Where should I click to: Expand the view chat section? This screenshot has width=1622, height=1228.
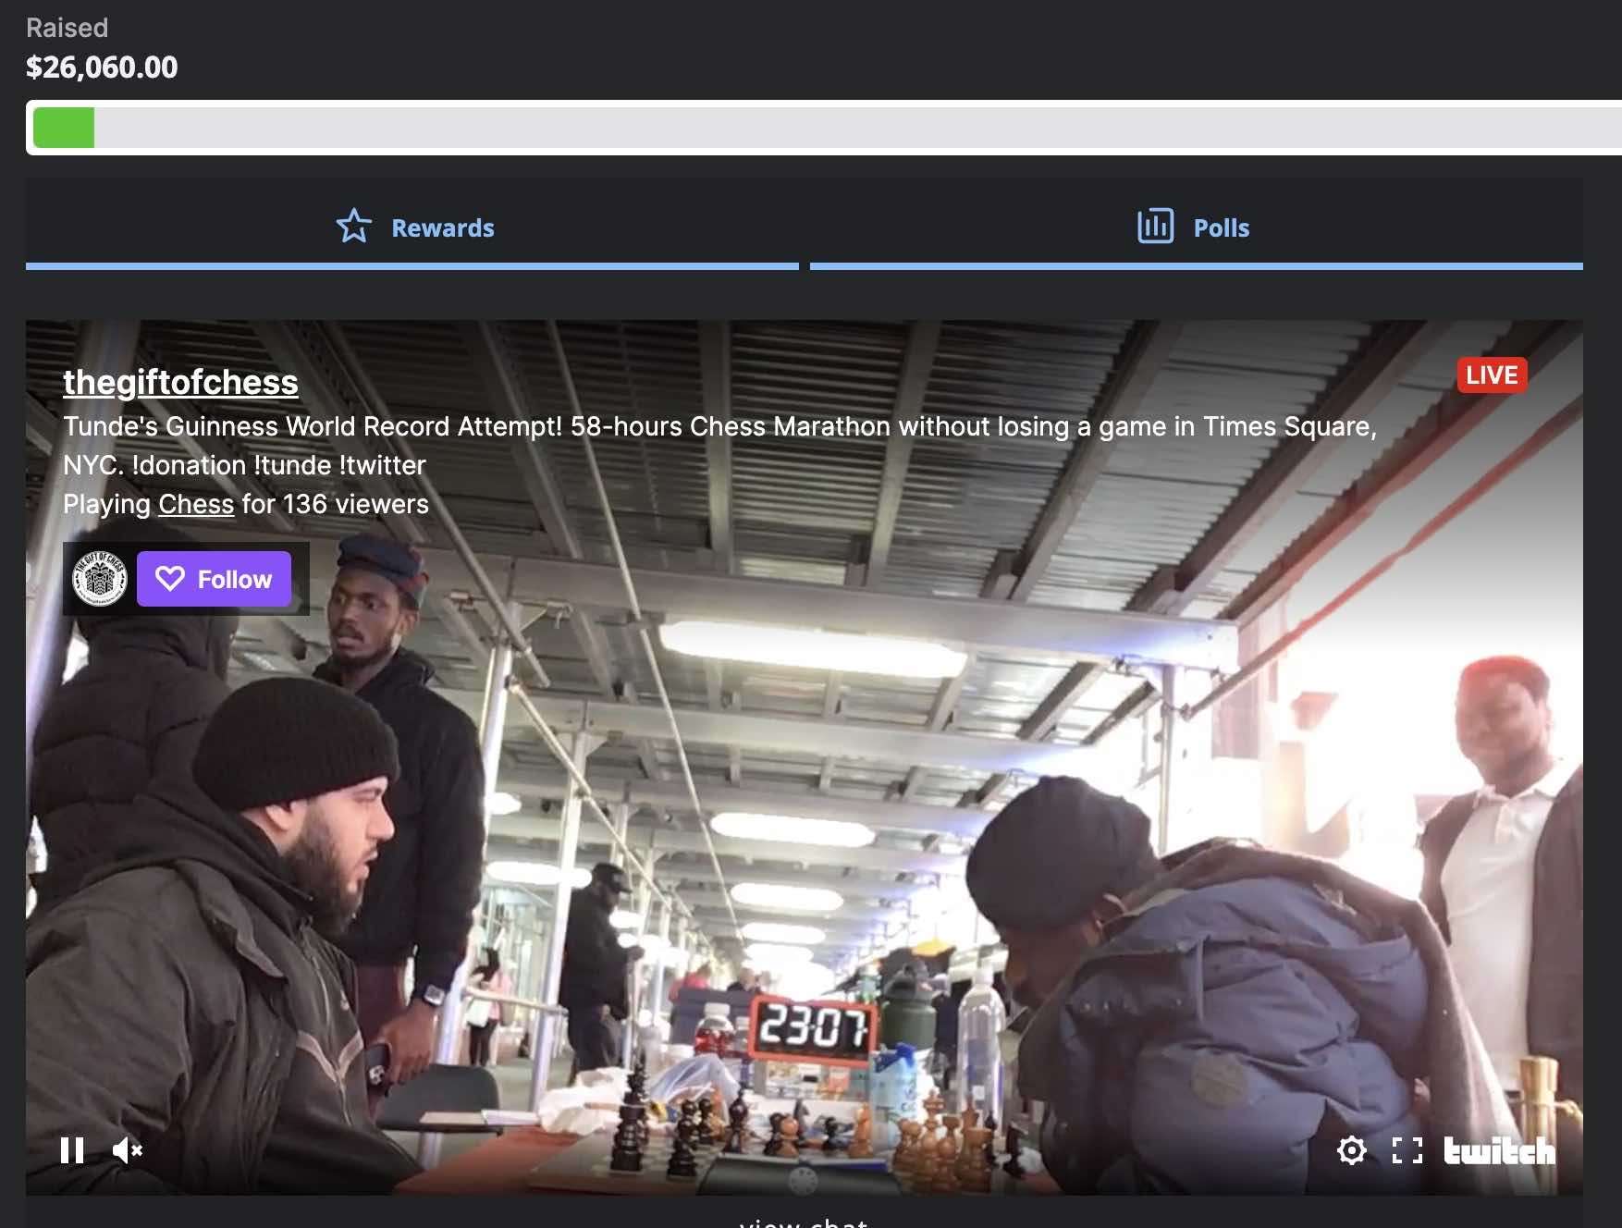click(x=804, y=1221)
